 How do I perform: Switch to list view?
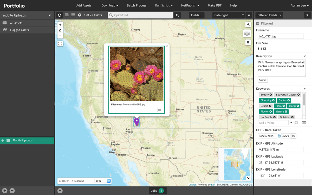click(73, 15)
